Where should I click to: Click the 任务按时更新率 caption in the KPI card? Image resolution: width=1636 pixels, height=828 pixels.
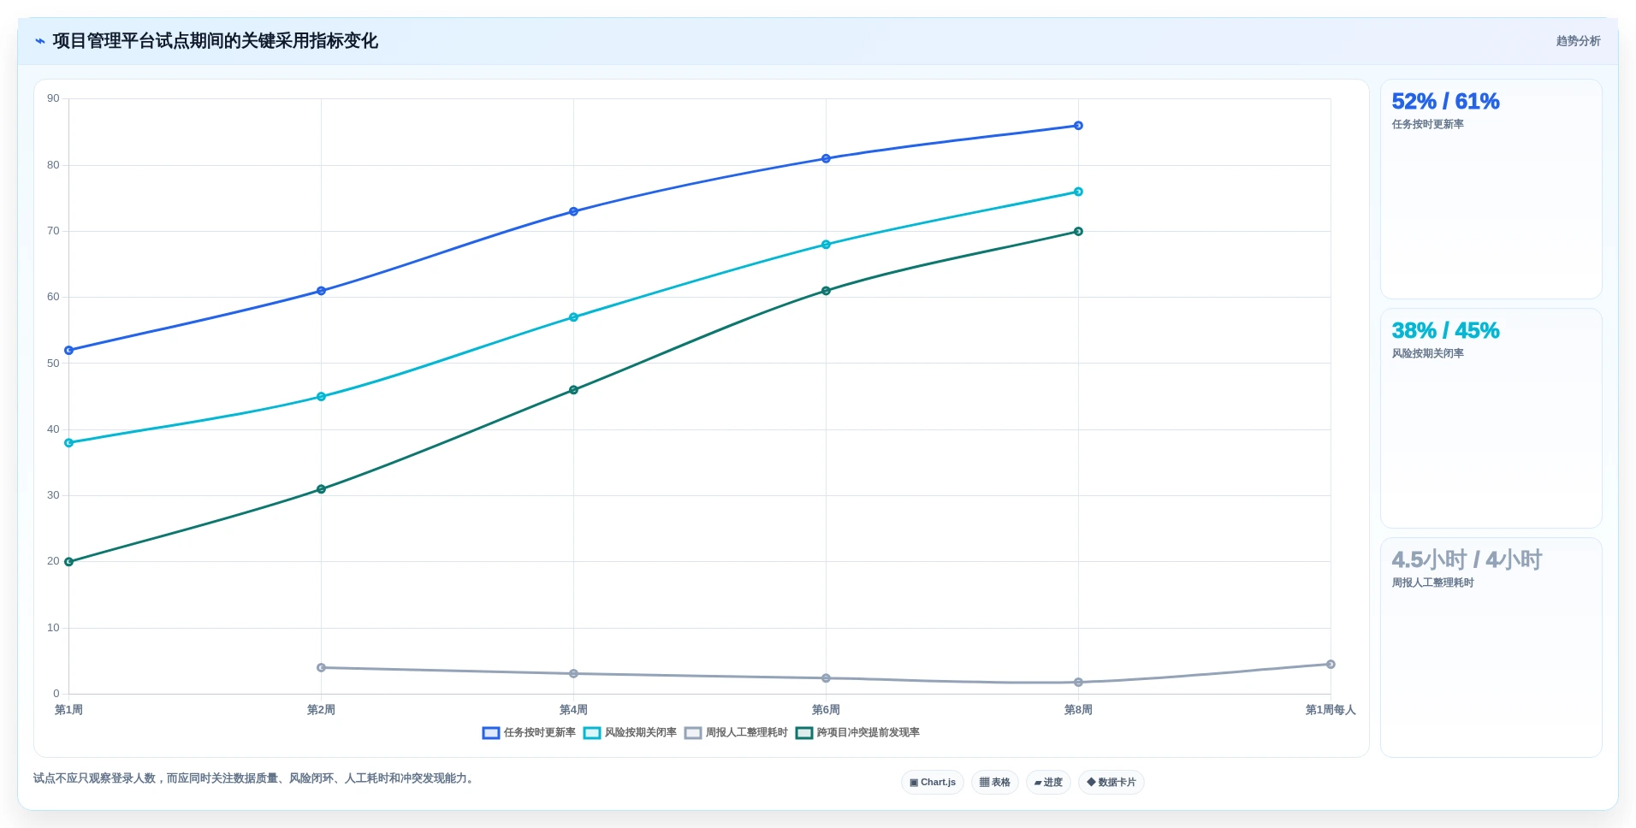(x=1427, y=125)
